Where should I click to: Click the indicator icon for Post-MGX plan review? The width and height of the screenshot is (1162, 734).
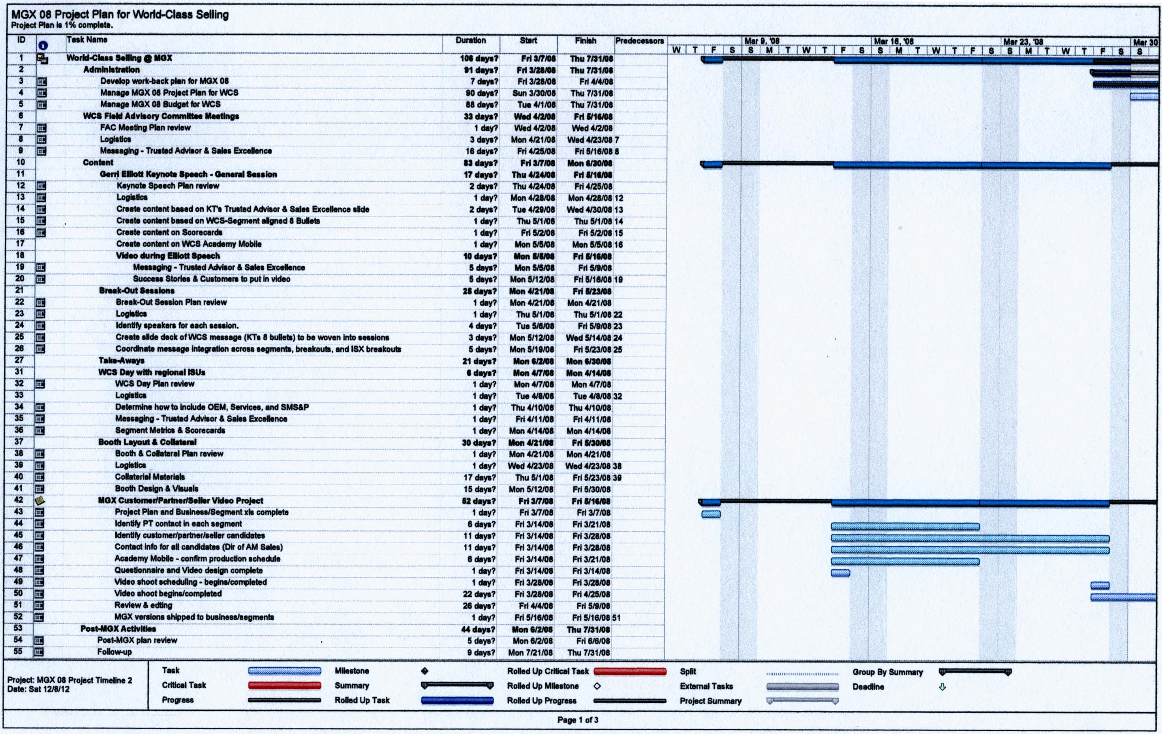[39, 641]
